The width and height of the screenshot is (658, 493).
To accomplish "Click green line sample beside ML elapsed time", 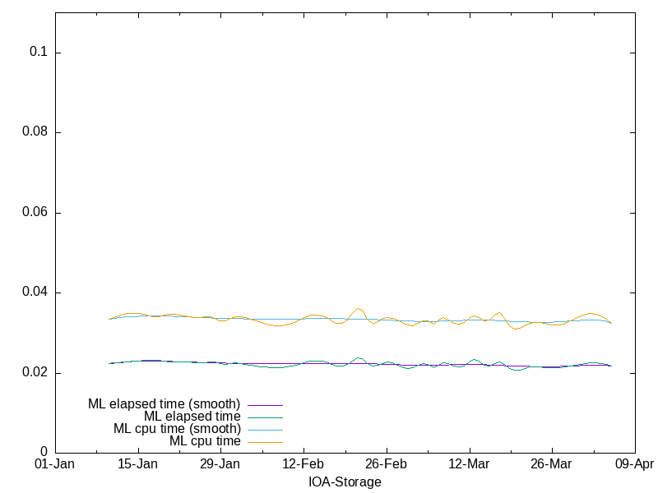I will tap(264, 417).
